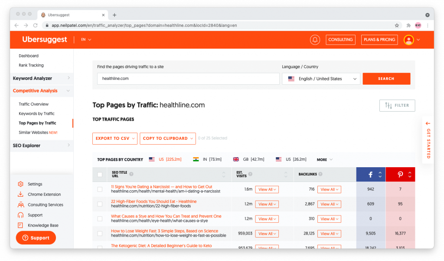
Task: Open a new browser tab with plus icon
Action: [114, 15]
